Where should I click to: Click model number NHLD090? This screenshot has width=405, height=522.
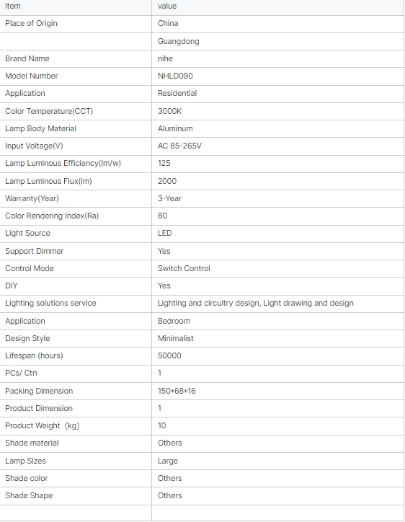[x=175, y=76]
